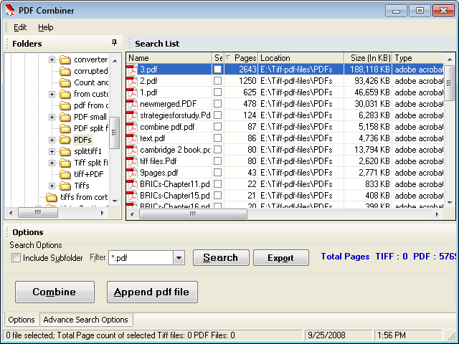Tick the checkbox for 1.pdf
Screen dimensions: 459x344
tap(217, 92)
